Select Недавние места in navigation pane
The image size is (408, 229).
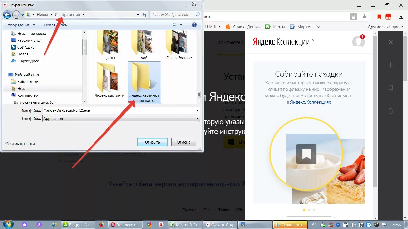tap(32, 34)
